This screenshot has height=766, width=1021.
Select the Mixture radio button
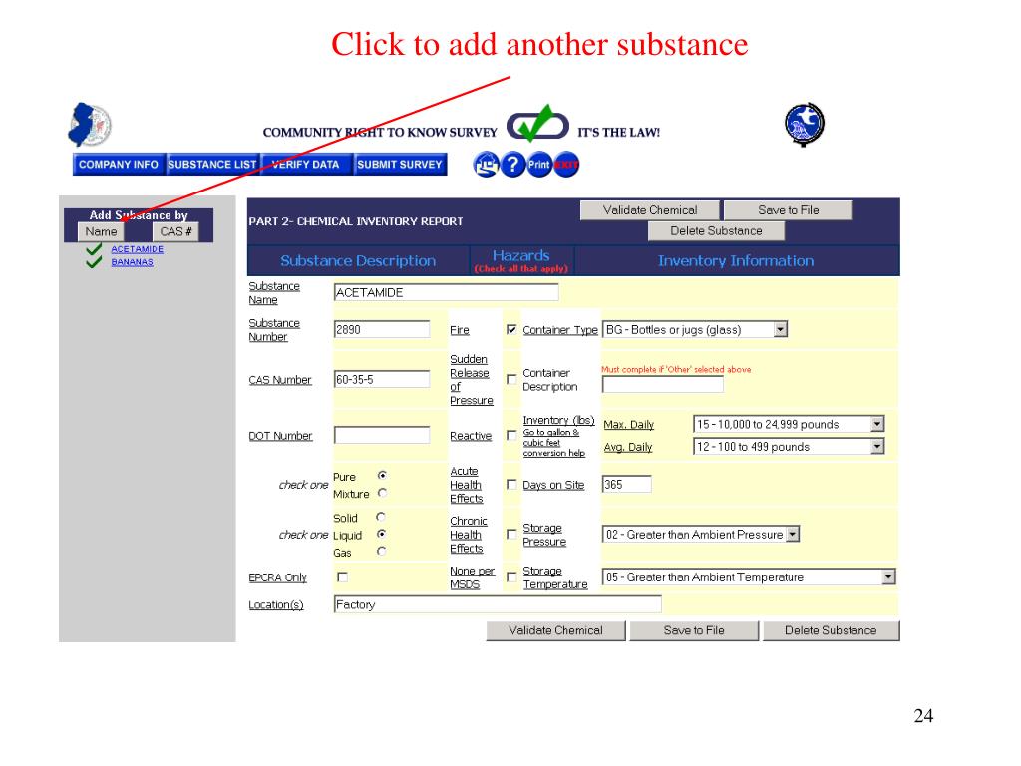tap(382, 493)
